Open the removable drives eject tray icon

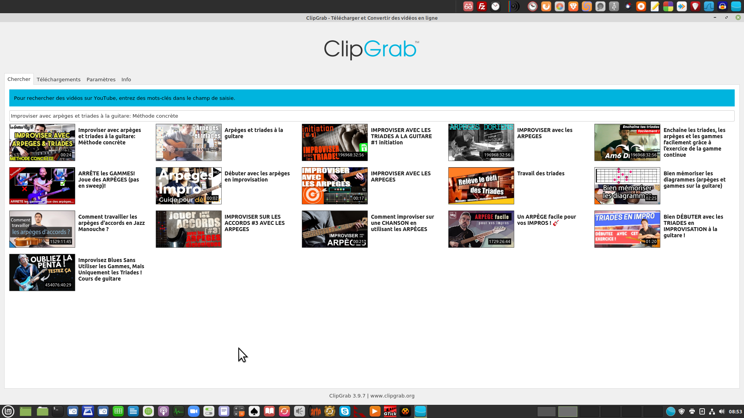[702, 411]
